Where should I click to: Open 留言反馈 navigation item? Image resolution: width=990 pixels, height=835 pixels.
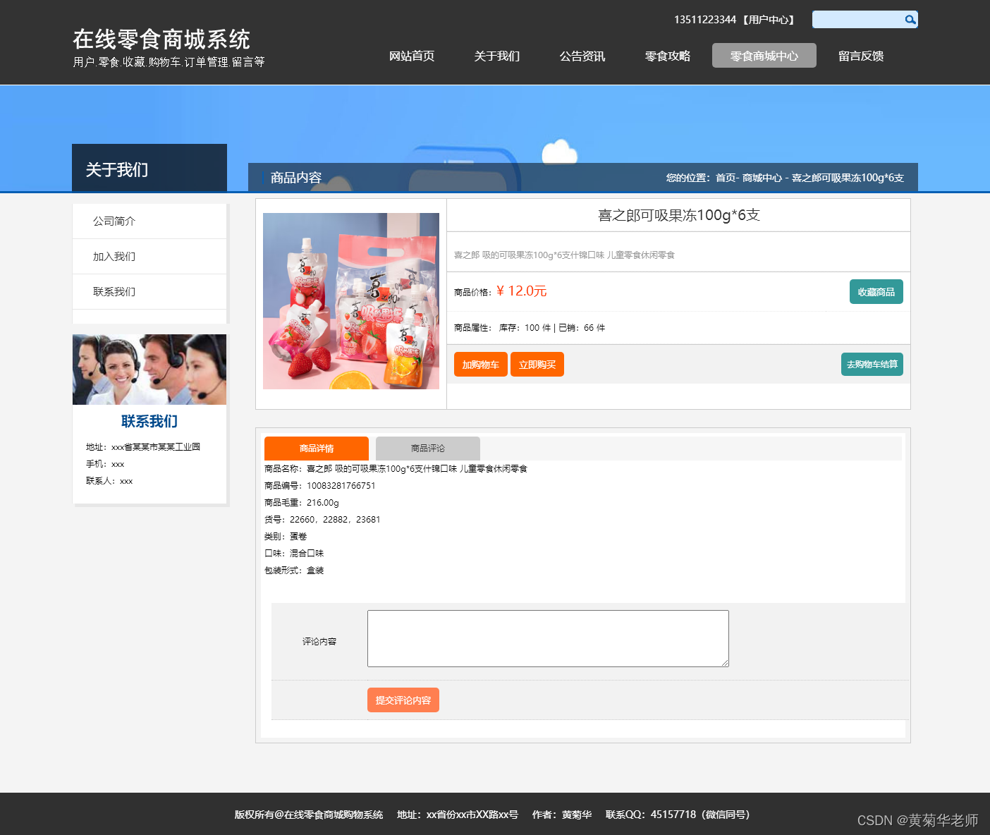point(861,56)
